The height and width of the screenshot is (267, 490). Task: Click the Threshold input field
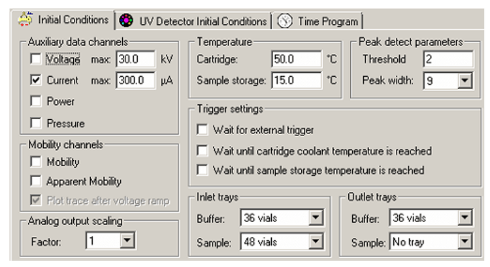(448, 59)
